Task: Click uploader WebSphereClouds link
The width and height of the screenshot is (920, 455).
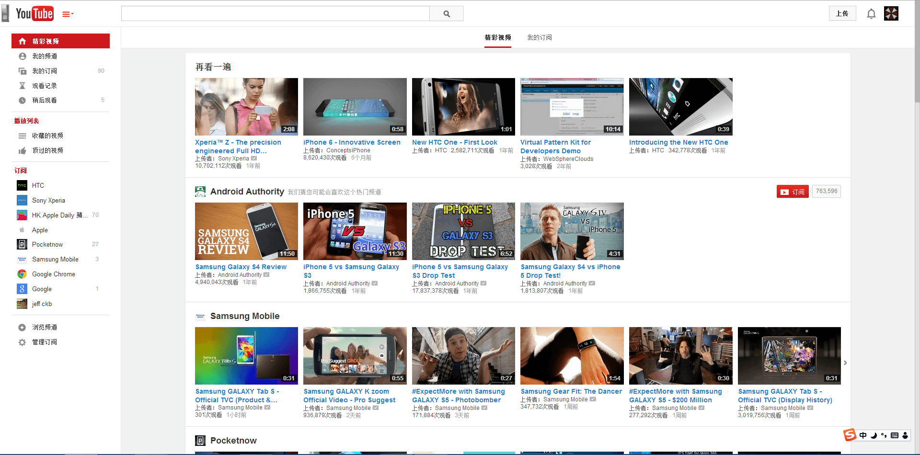Action: tap(568, 159)
